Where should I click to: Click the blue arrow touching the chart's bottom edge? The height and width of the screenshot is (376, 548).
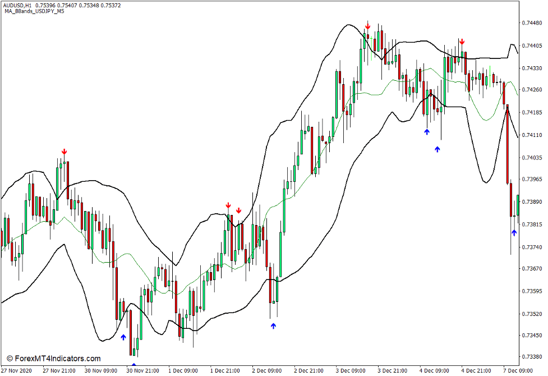[x=133, y=365]
